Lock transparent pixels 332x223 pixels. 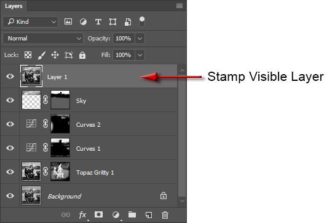28,55
